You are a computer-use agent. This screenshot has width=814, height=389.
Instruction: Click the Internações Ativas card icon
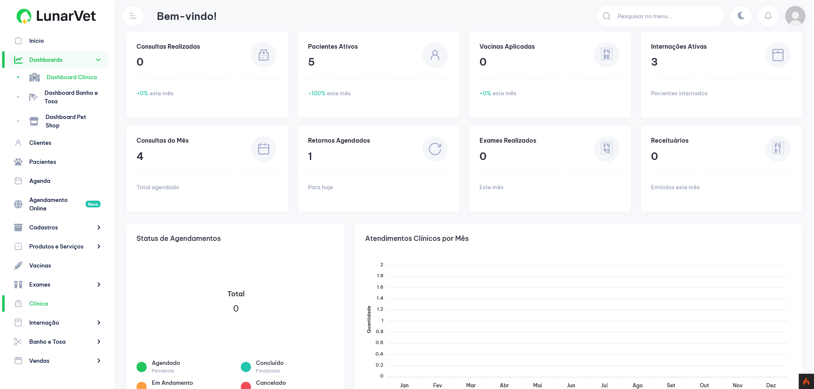778,55
